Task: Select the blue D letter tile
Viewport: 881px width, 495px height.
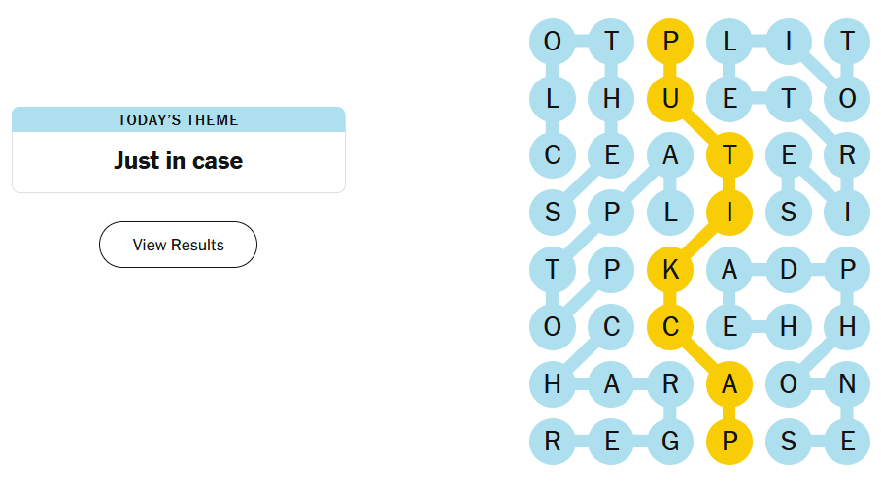Action: point(788,270)
